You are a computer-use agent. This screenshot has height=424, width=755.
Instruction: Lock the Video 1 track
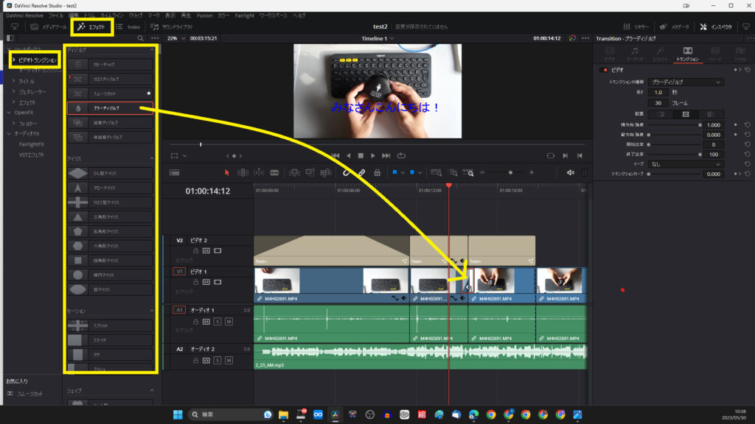coord(195,282)
